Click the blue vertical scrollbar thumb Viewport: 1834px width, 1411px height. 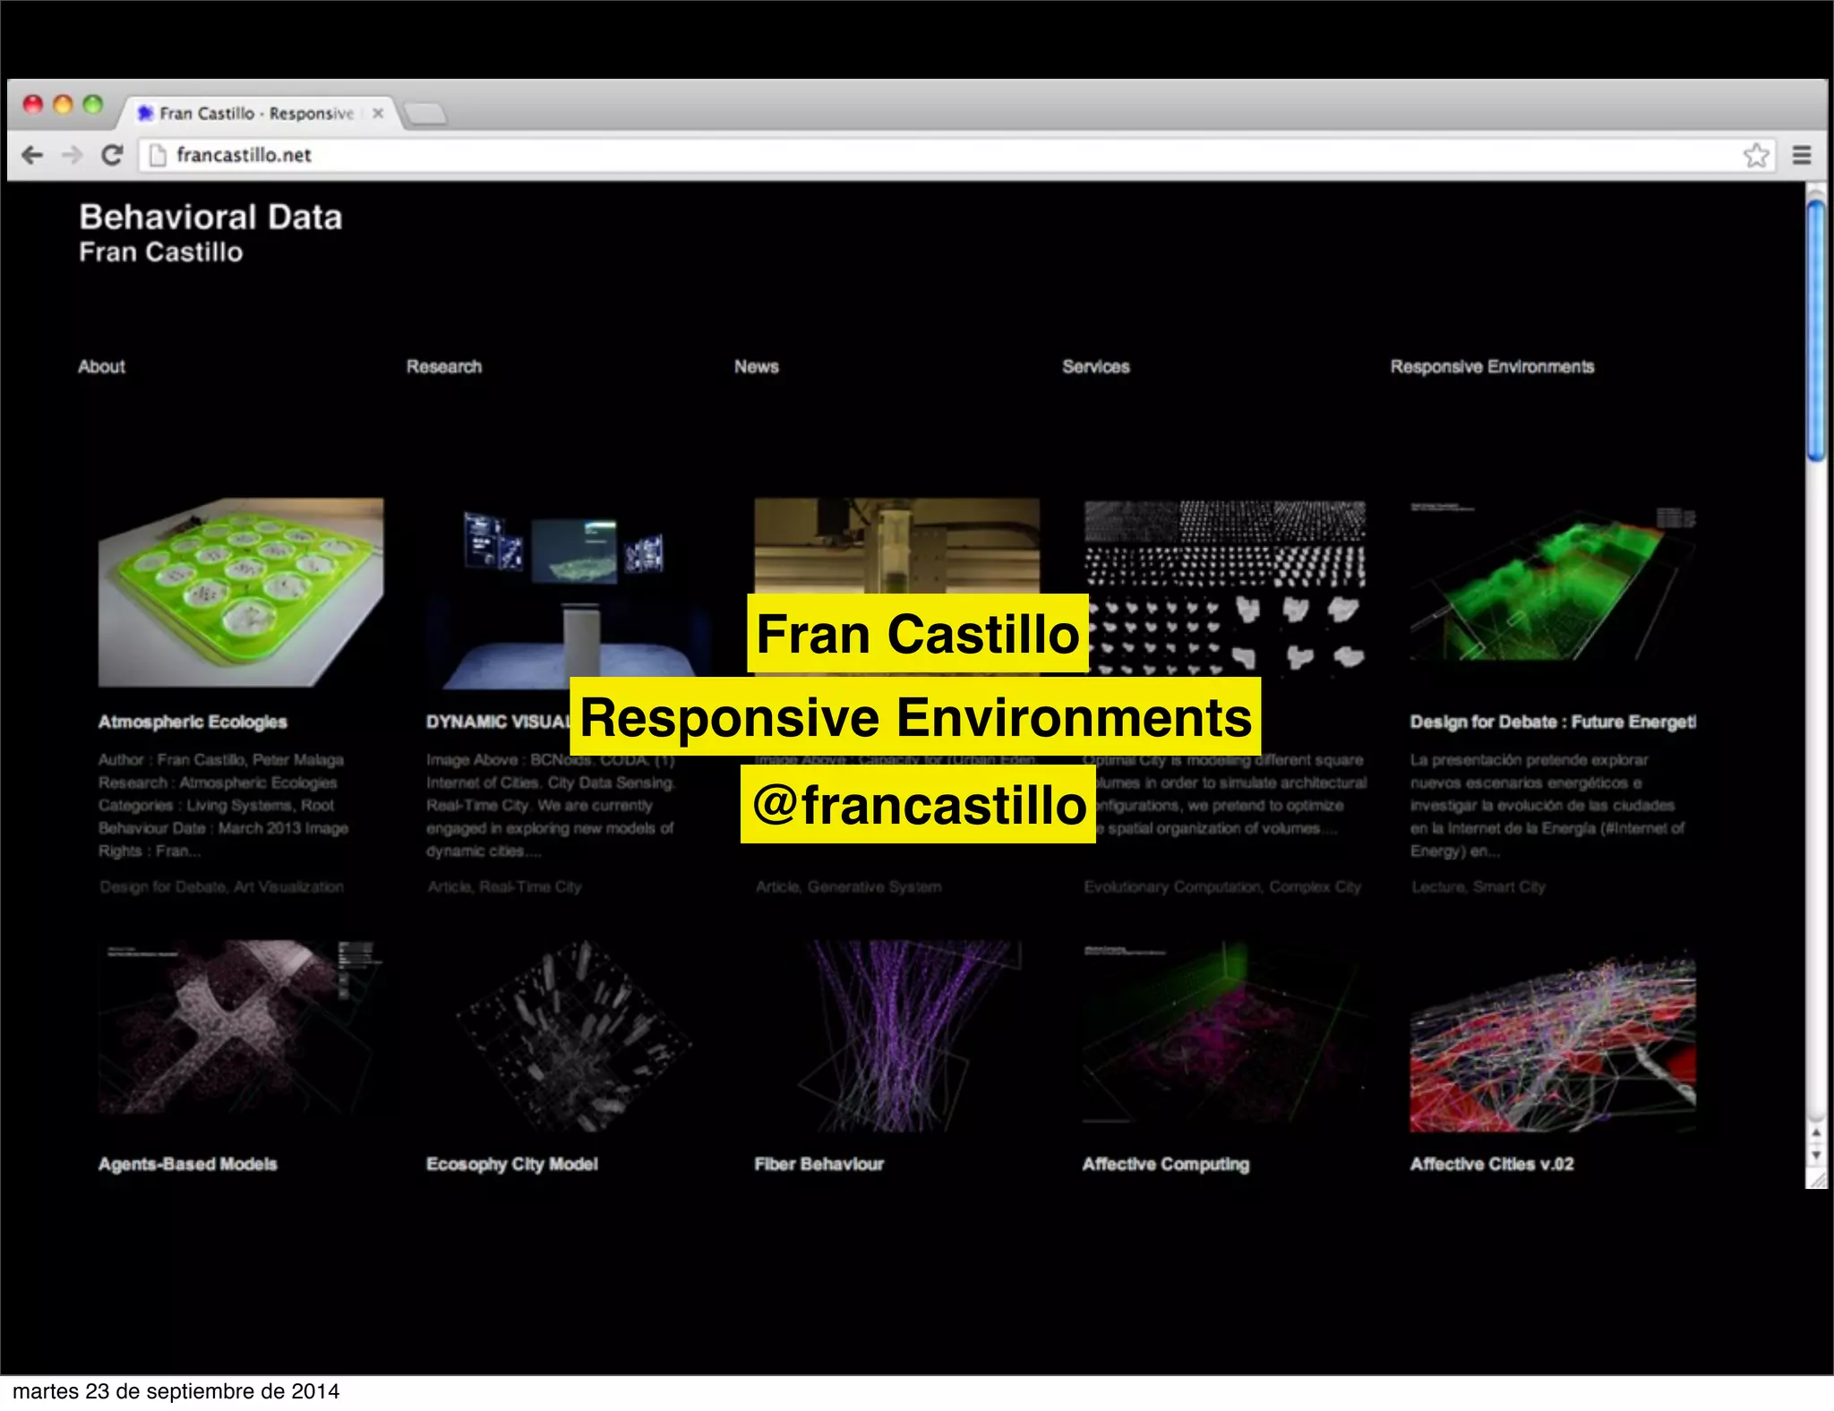[x=1816, y=331]
